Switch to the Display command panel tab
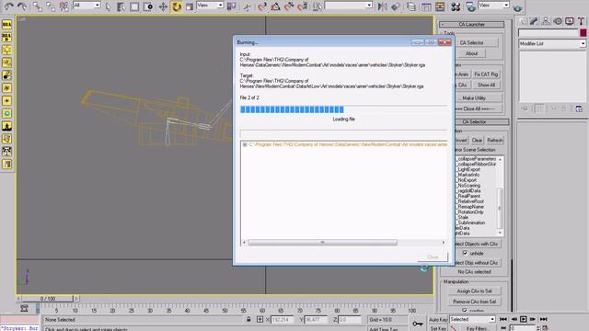The width and height of the screenshot is (589, 331). coord(570,21)
